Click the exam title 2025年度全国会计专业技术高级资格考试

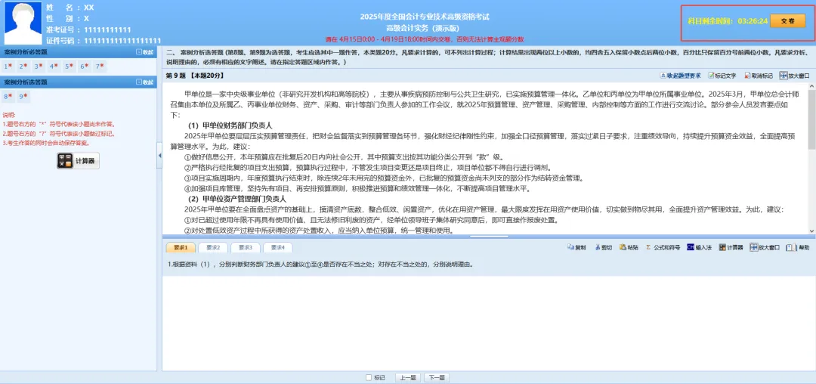(425, 17)
